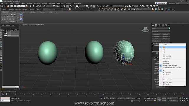Toggle eye icon of TurboSmooth in modifier stack
This screenshot has height=106, width=189.
click(153, 44)
